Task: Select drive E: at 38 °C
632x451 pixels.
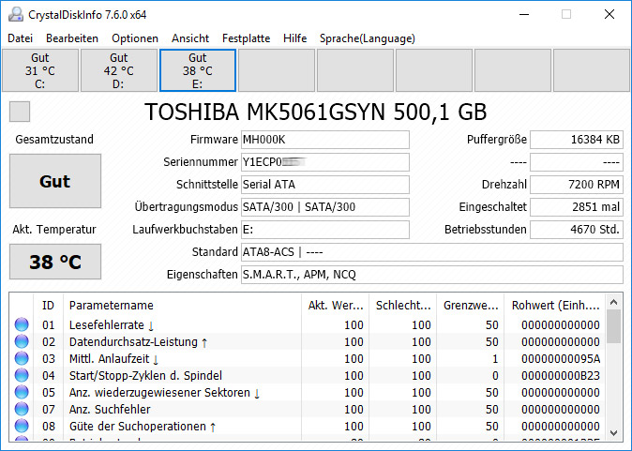Action: (x=198, y=70)
